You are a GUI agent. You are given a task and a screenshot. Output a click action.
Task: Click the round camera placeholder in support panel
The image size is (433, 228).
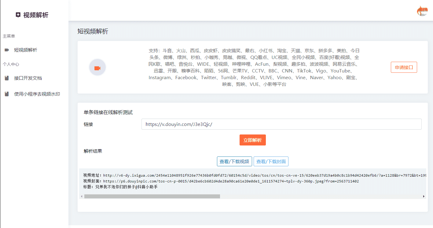[x=97, y=67]
